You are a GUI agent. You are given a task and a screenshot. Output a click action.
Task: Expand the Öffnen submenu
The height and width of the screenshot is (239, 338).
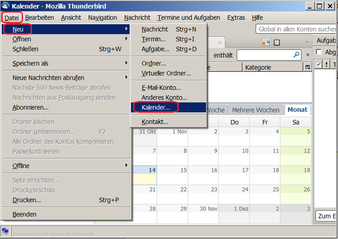[66, 39]
